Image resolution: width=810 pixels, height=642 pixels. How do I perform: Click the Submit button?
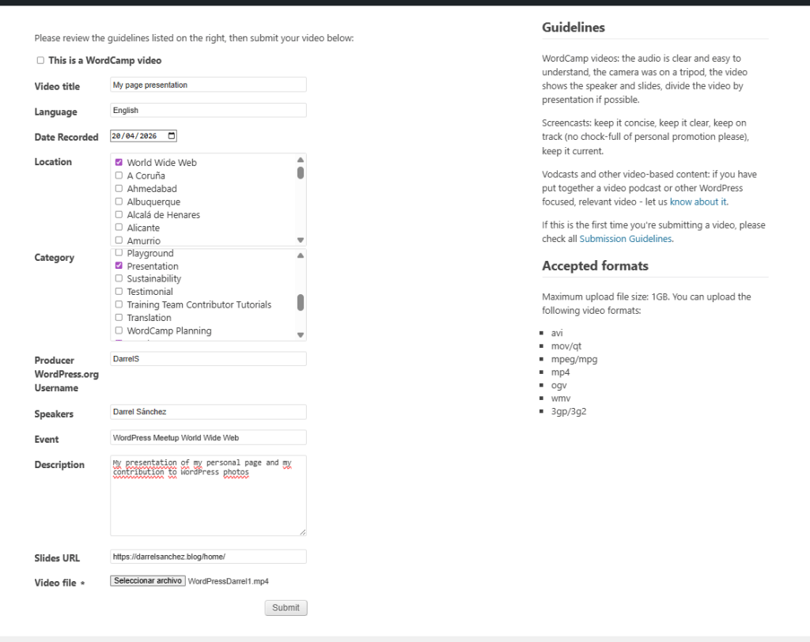[286, 607]
